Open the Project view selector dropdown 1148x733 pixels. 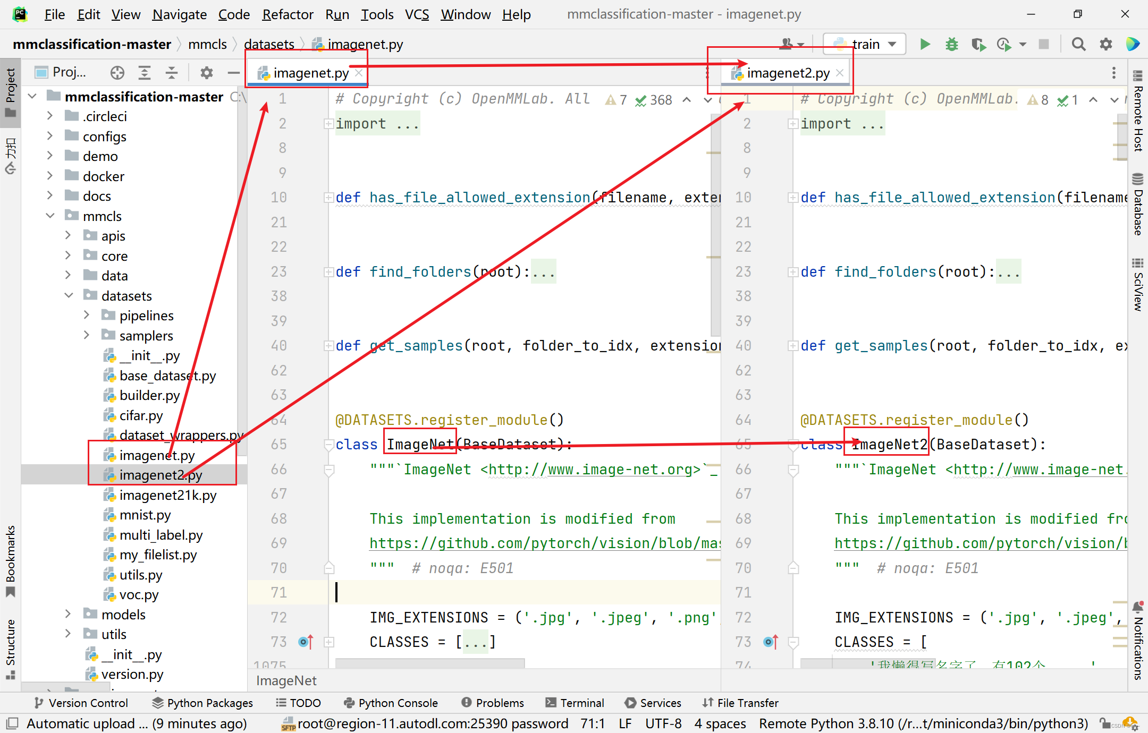pos(61,73)
